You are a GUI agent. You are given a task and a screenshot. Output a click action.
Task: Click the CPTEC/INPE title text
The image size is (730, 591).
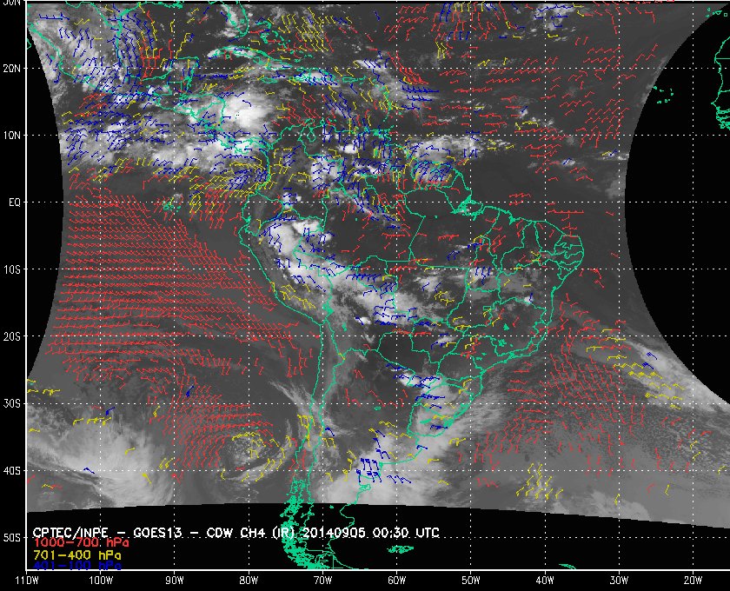click(x=70, y=532)
